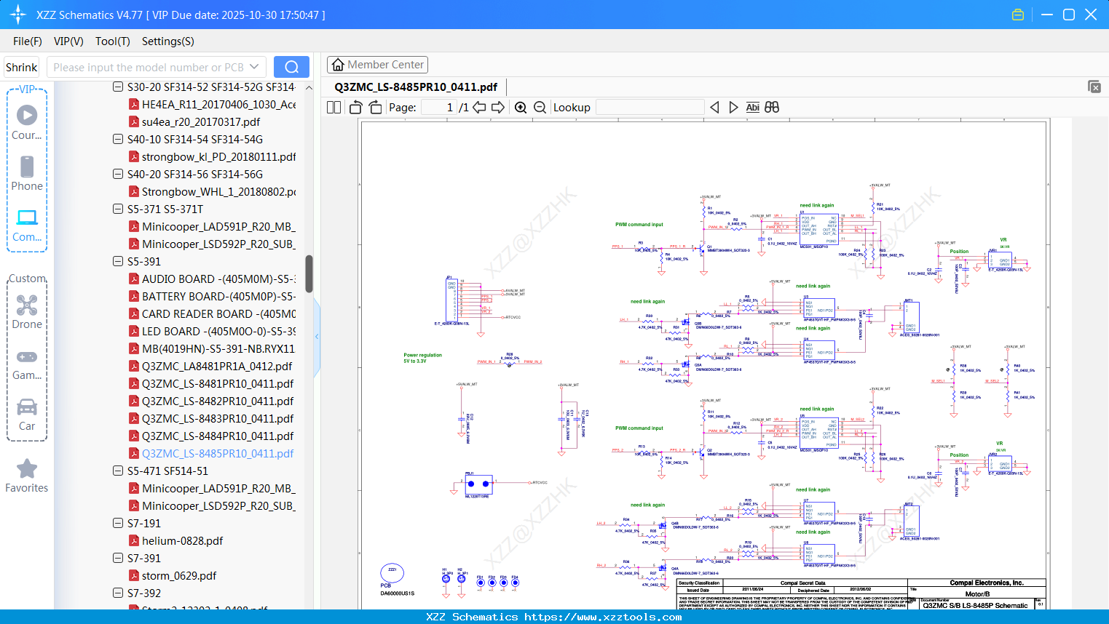Viewport: 1109px width, 624px height.
Task: Click the zoom in magnifier icon
Action: tap(521, 108)
